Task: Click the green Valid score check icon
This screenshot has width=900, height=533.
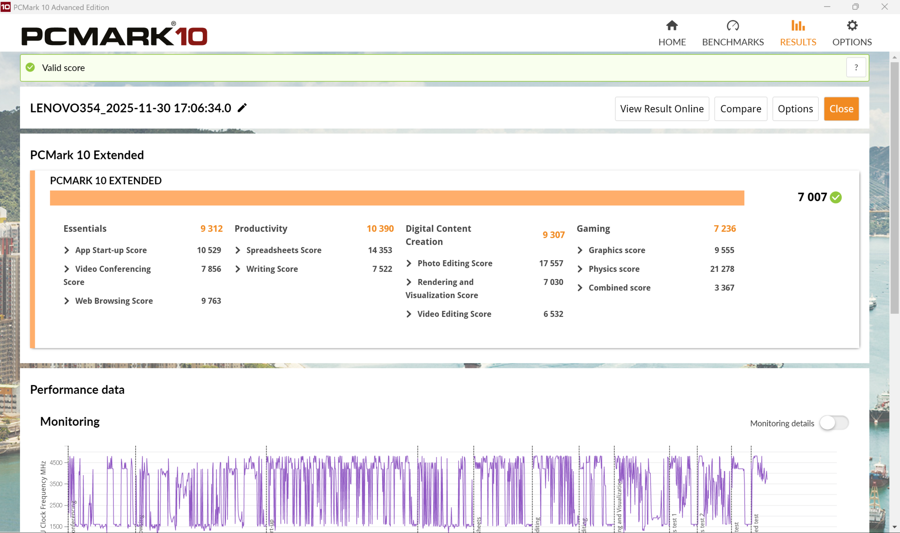Action: 31,68
